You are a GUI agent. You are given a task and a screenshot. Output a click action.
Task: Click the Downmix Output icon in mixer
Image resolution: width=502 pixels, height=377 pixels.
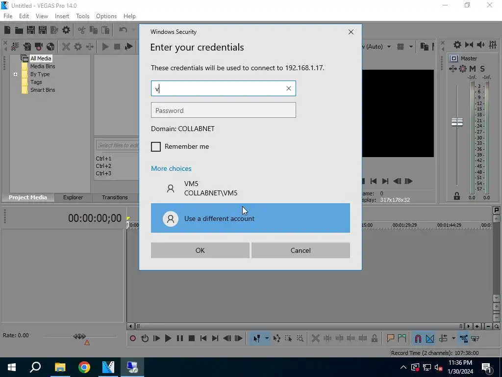(x=469, y=45)
